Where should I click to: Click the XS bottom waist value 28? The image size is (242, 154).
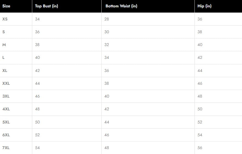pyautogui.click(x=107, y=19)
